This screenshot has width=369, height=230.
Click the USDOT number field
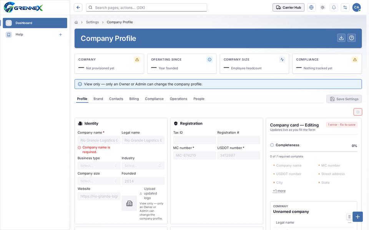pyautogui.click(x=239, y=155)
